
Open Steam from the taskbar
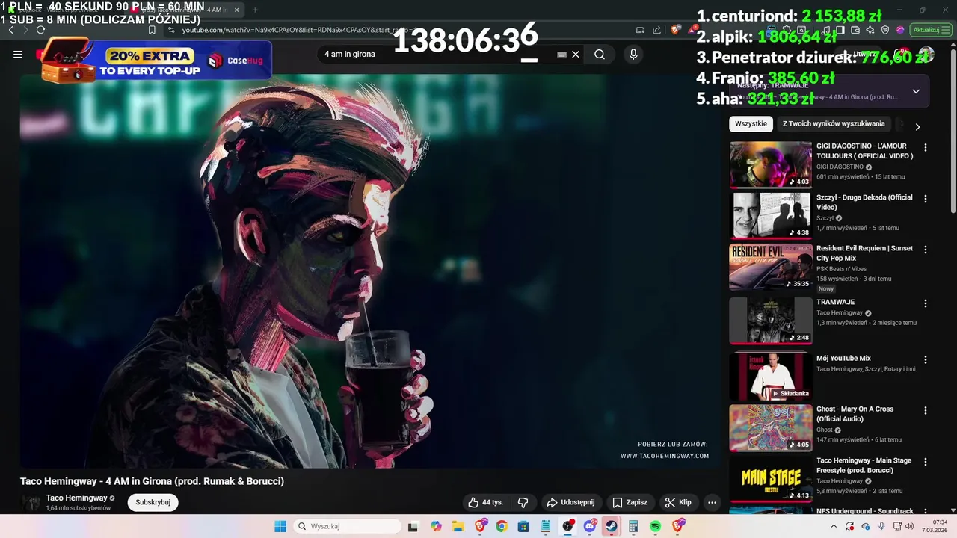(x=612, y=526)
